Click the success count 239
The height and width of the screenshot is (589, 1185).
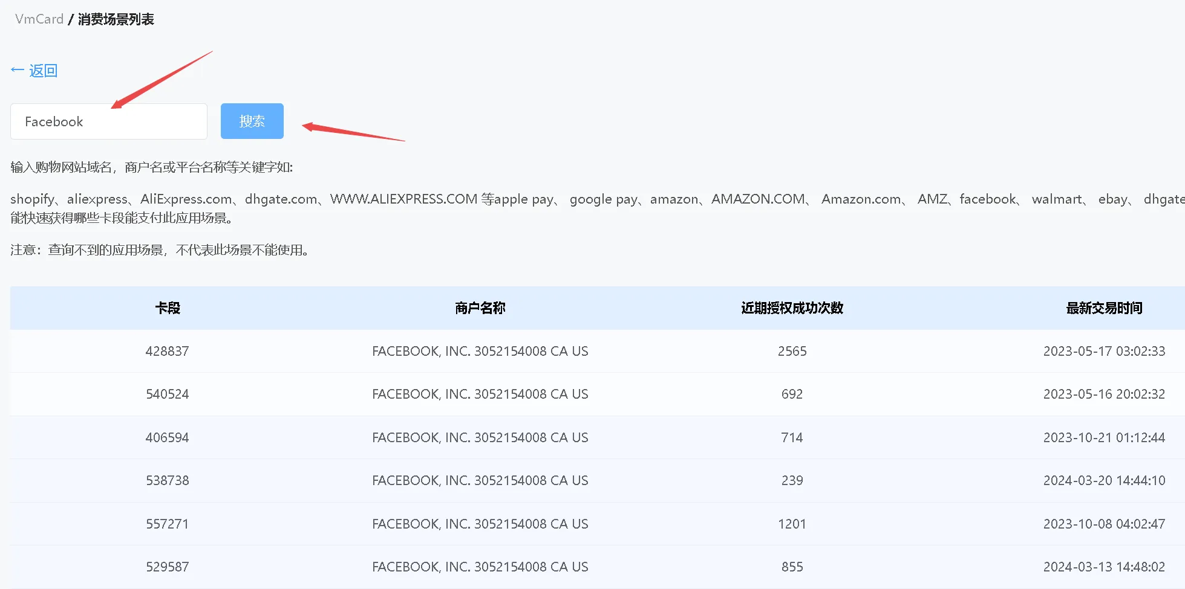[792, 481]
